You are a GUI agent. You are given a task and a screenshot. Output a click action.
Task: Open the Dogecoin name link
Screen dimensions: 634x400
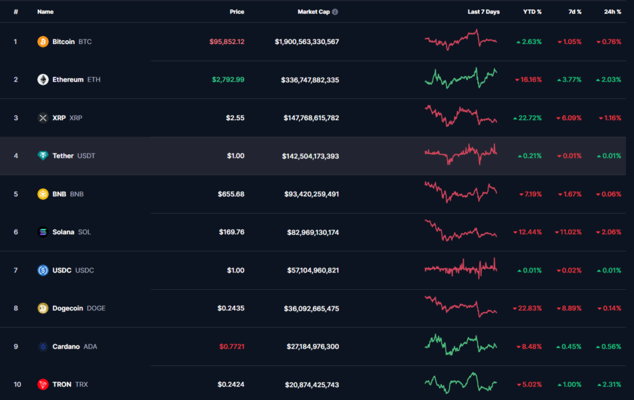68,308
